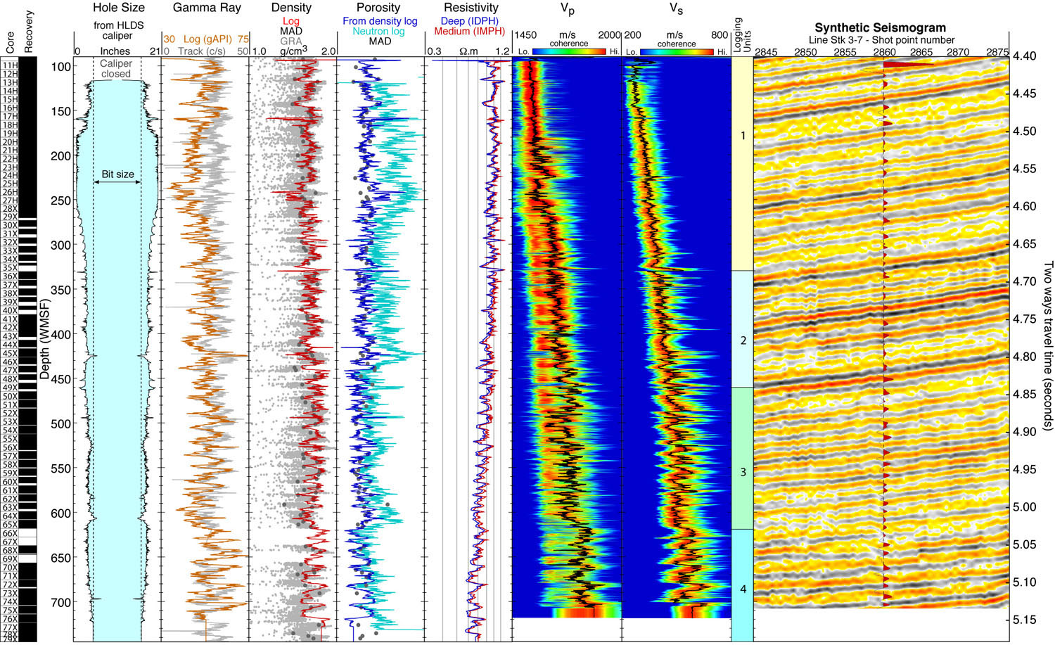Click the Vp coherence color scale bar
Image resolution: width=1055 pixels, height=645 pixels.
click(x=568, y=52)
